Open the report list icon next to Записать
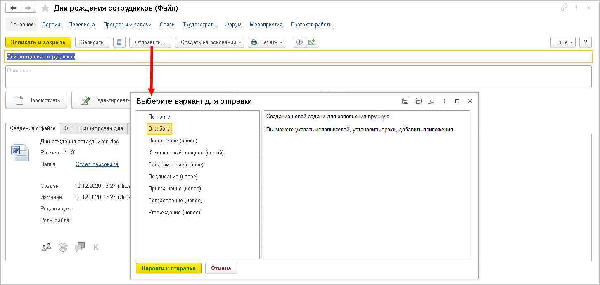Image resolution: width=600 pixels, height=285 pixels. point(119,42)
